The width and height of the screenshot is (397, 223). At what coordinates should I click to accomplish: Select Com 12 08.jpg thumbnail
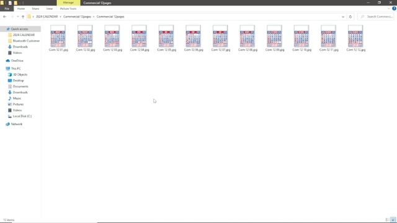coord(248,36)
